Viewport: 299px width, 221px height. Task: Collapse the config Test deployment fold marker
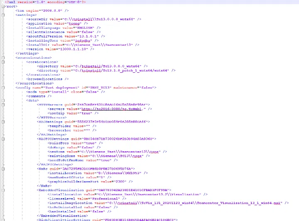[x=3, y=88]
